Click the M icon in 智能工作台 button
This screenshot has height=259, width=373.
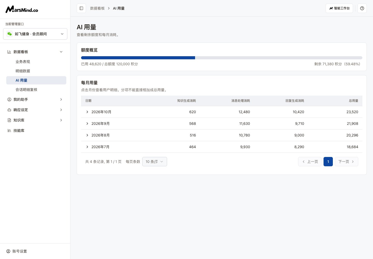(331, 8)
